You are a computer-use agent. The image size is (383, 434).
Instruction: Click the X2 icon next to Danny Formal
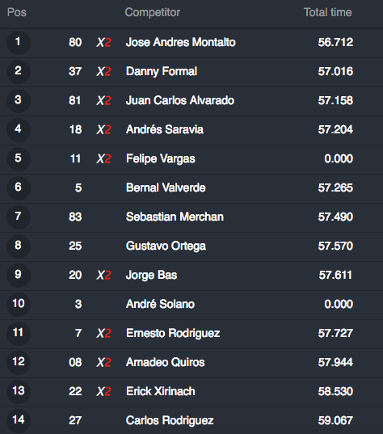tap(103, 72)
